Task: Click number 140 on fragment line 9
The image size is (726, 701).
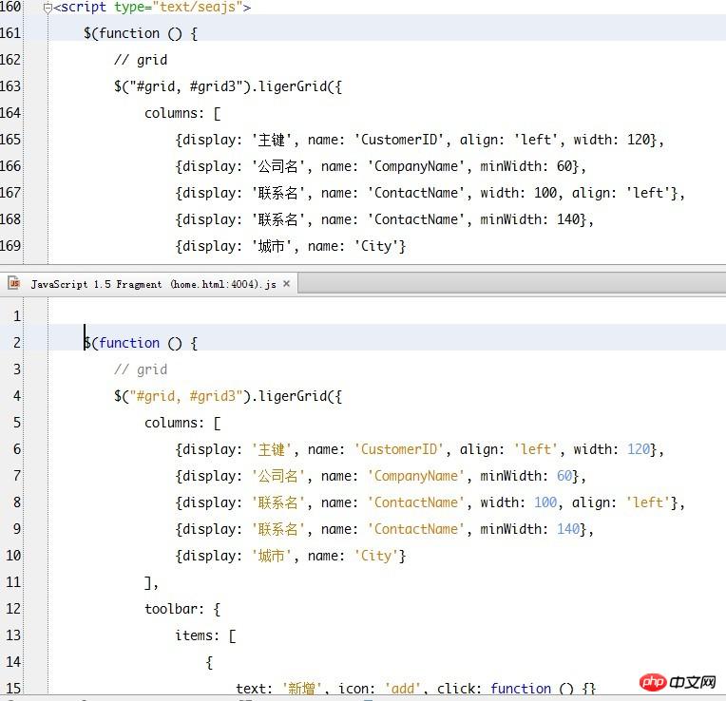Action: pyautogui.click(x=567, y=529)
